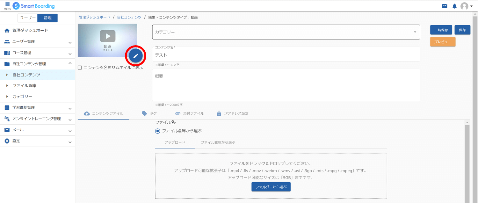The image size is (478, 203).
Task: Click the paperclip icon on 添付ファイル tab
Action: [178, 113]
